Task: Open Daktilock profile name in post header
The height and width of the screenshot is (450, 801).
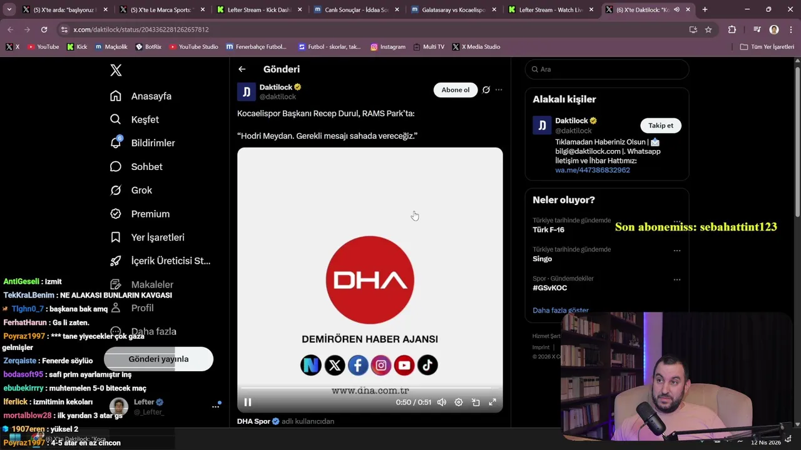Action: click(276, 87)
